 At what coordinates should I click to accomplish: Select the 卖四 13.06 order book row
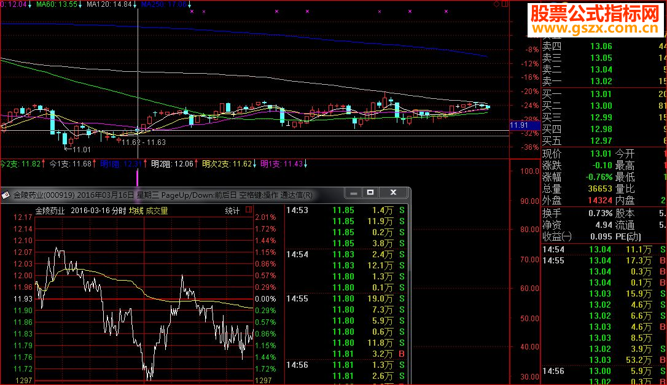[604, 47]
